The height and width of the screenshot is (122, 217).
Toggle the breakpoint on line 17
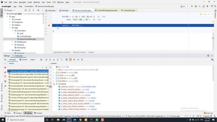(x=49, y=25)
